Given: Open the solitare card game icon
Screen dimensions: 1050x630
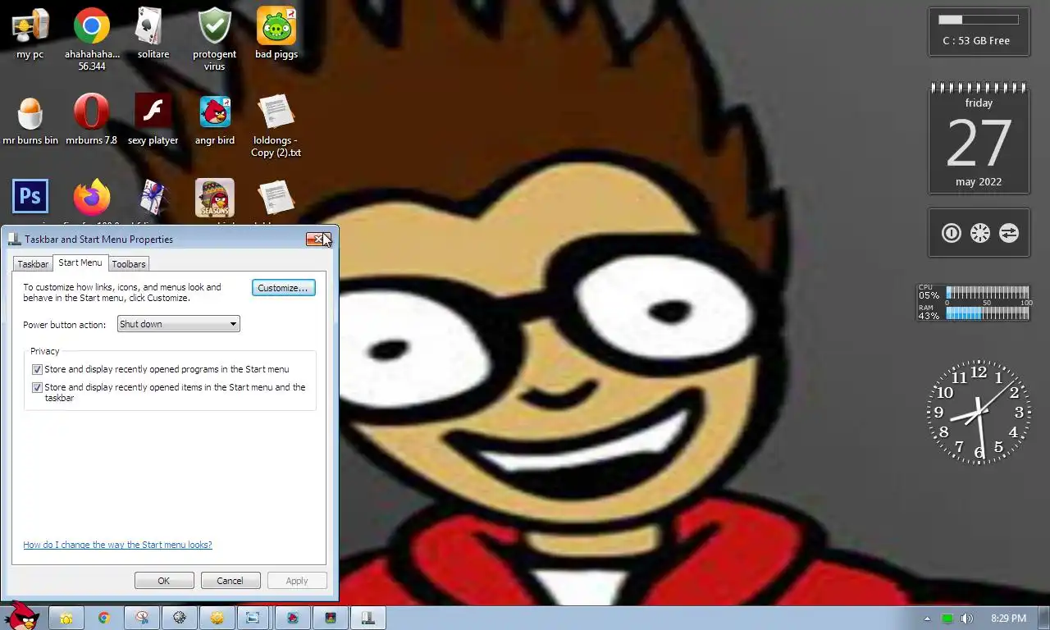Looking at the screenshot, I should [x=153, y=34].
